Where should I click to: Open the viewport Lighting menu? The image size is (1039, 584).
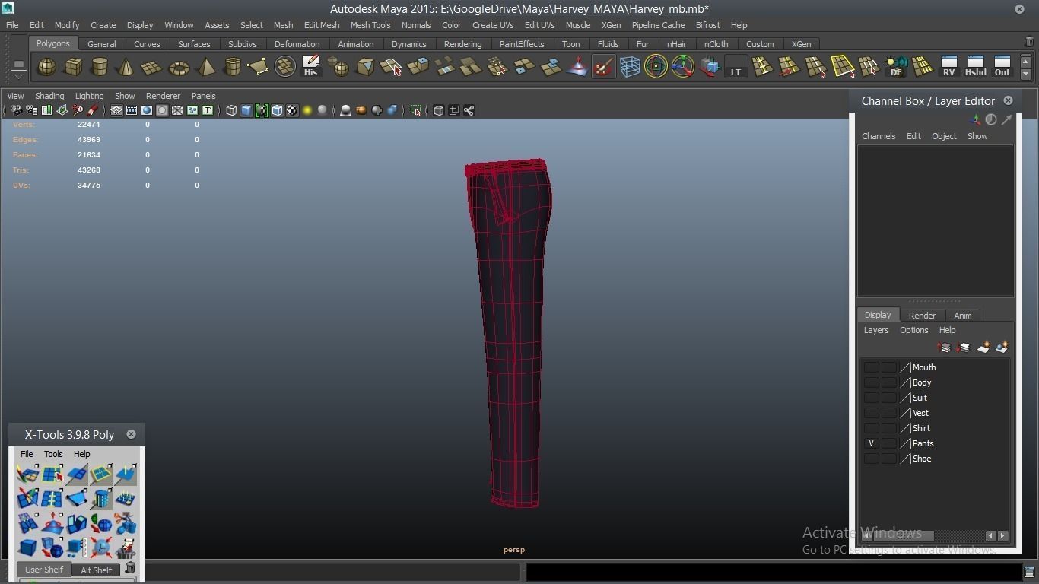click(x=89, y=96)
